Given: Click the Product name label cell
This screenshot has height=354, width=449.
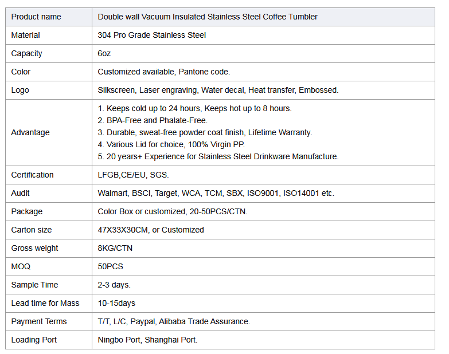Looking at the screenshot, I should (x=36, y=17).
